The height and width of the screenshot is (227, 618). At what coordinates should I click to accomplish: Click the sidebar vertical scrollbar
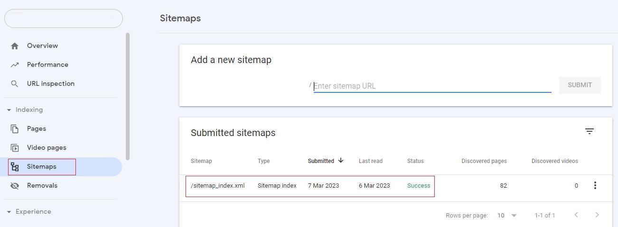tap(128, 96)
